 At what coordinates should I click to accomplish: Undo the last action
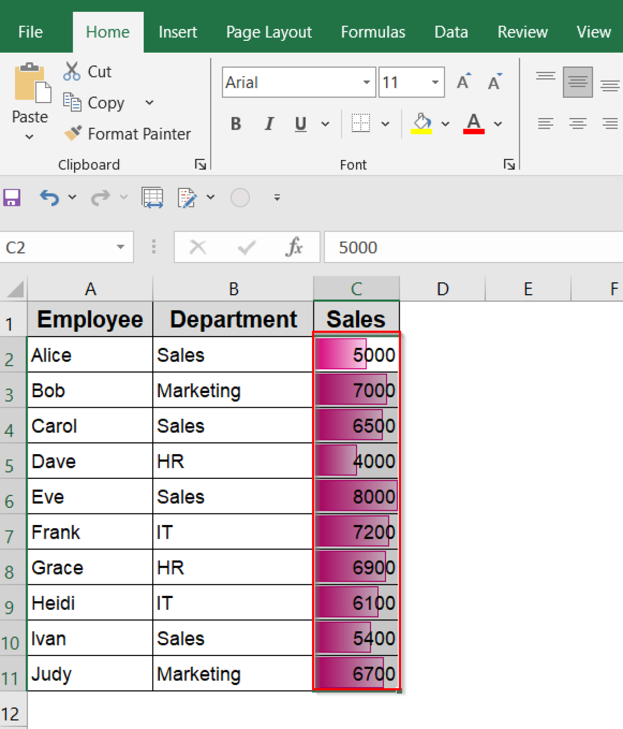[x=49, y=197]
